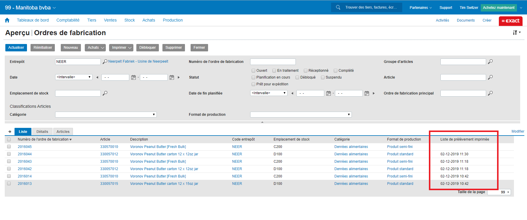The width and height of the screenshot is (527, 220).
Task: Click next page arrow beside page size
Action: tap(508, 192)
